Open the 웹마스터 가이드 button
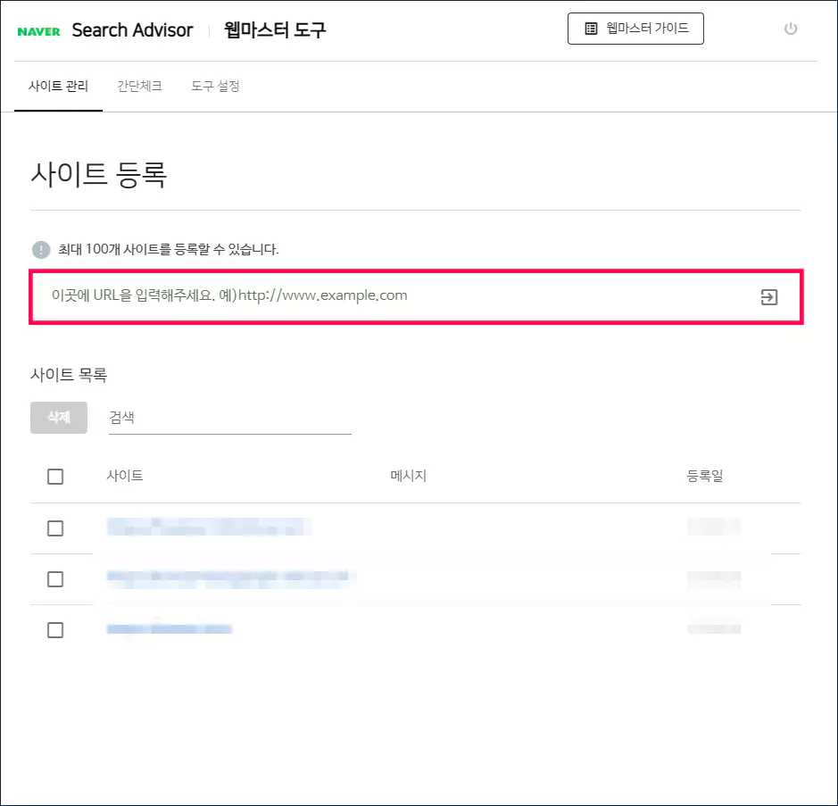The height and width of the screenshot is (806, 838). click(x=635, y=29)
